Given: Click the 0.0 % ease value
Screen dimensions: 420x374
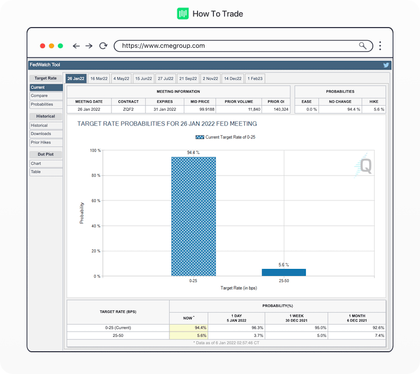Looking at the screenshot, I should [312, 109].
